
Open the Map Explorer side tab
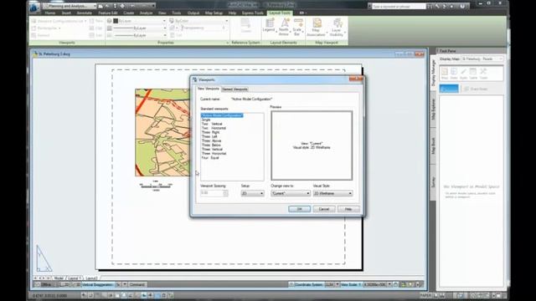point(433,109)
